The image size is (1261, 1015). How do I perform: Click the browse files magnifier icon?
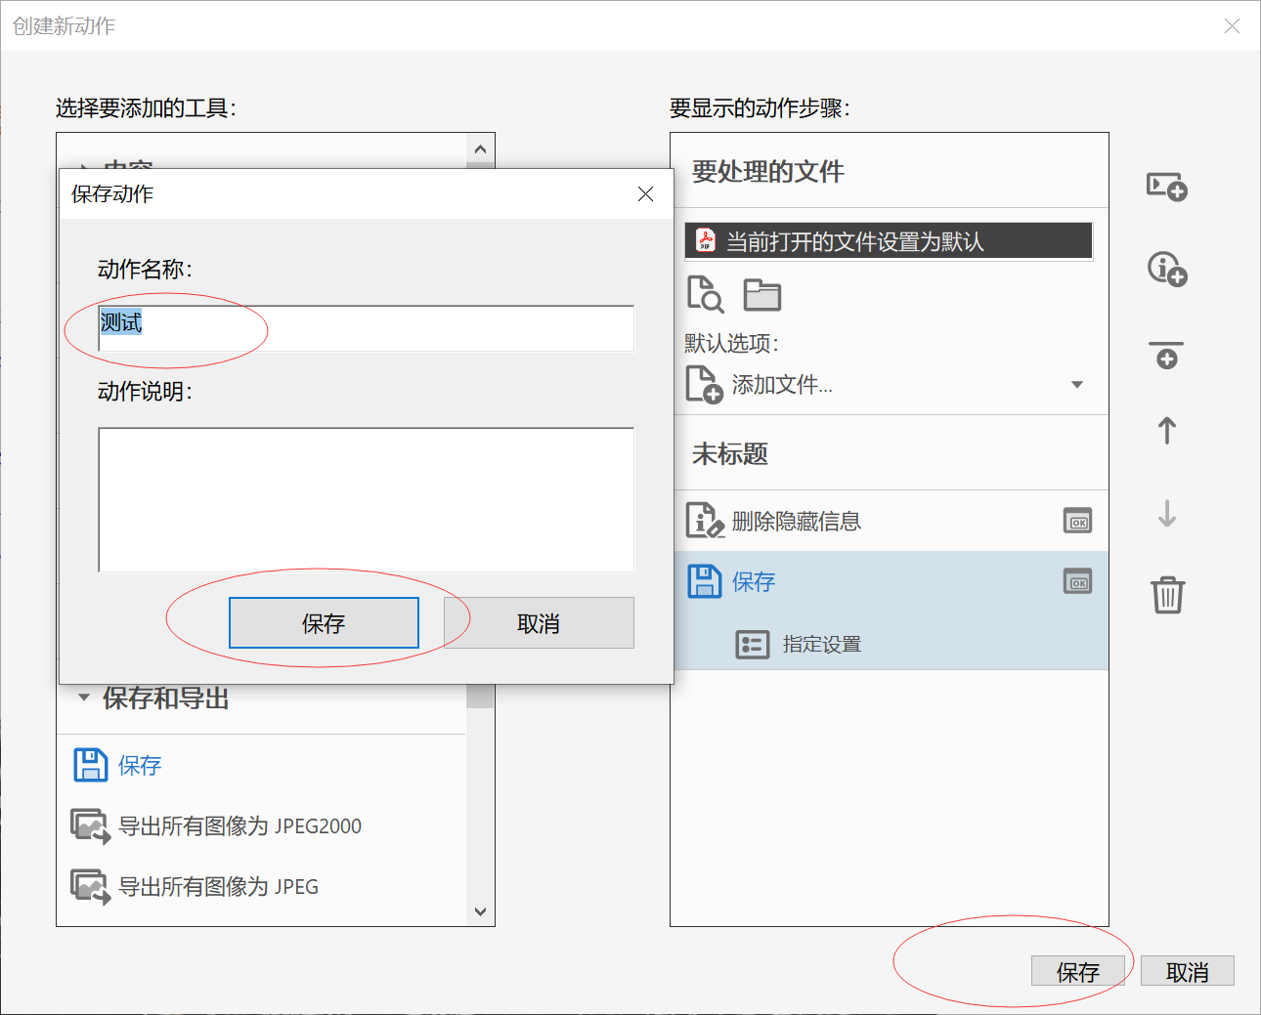[705, 294]
